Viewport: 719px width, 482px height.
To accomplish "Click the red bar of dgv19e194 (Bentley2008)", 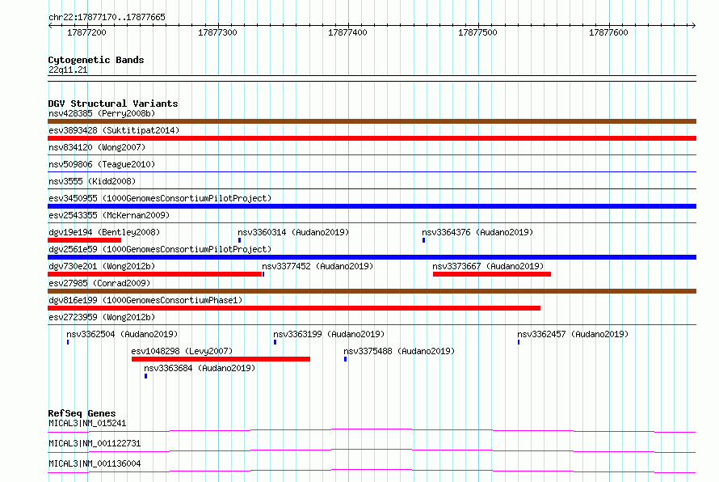I will pyautogui.click(x=84, y=240).
